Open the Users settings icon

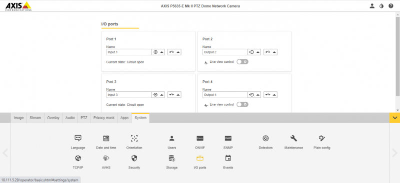pyautogui.click(x=171, y=138)
